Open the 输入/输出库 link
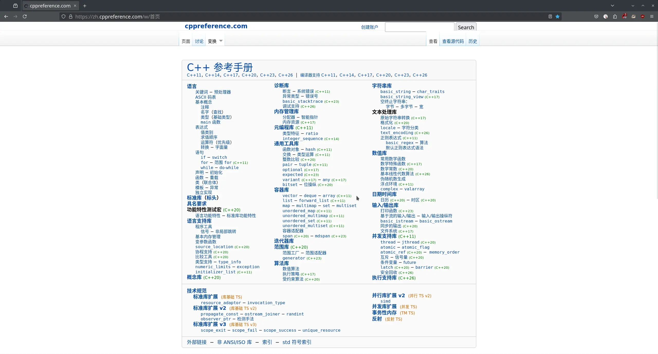 (385, 205)
